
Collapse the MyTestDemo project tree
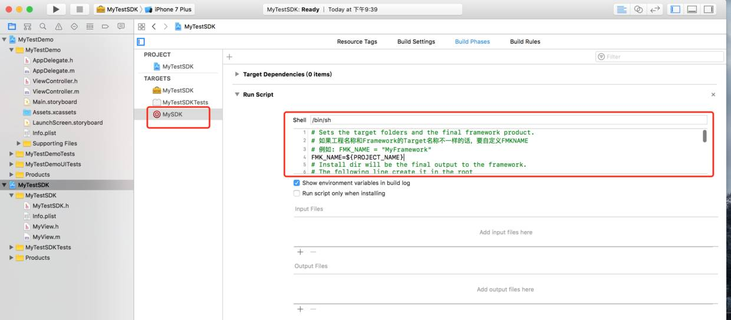5,39
